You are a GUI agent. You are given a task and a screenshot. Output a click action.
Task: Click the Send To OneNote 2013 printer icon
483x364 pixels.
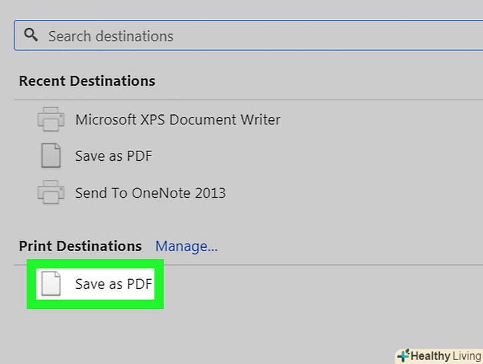pos(51,193)
